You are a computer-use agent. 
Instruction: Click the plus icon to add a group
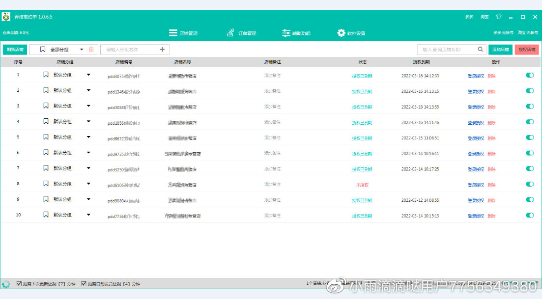click(x=163, y=49)
